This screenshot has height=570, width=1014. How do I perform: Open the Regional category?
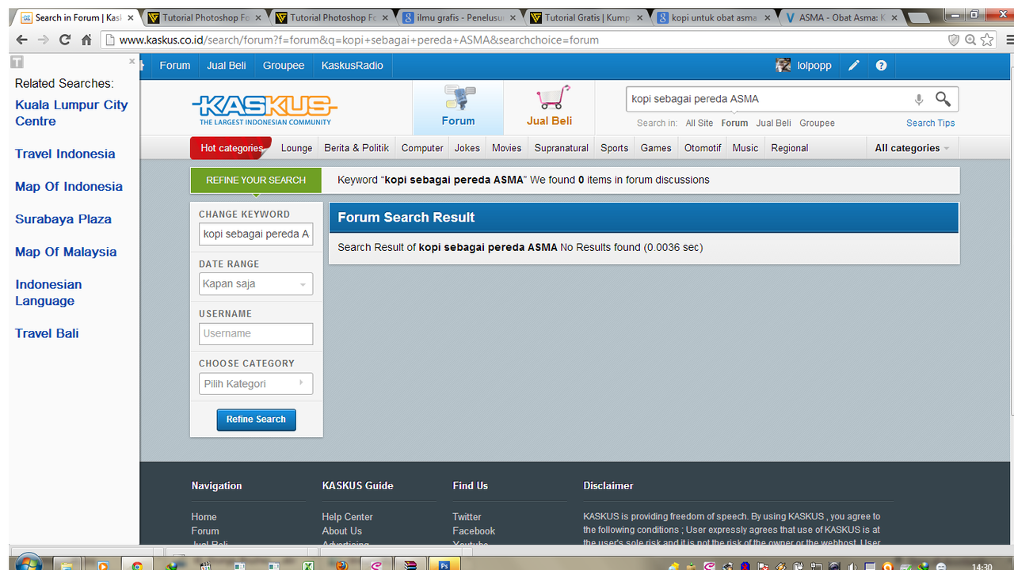pyautogui.click(x=790, y=148)
